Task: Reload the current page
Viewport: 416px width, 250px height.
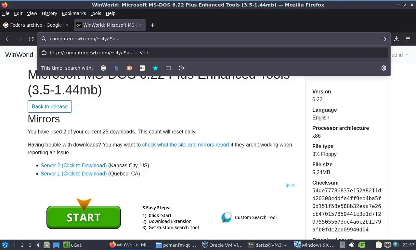Action: [x=31, y=39]
